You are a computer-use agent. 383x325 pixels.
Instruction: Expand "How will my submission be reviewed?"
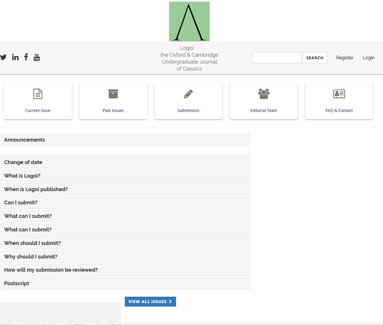(51, 270)
